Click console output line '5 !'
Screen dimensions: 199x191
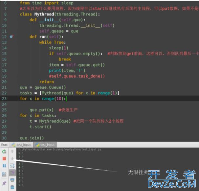(21, 171)
